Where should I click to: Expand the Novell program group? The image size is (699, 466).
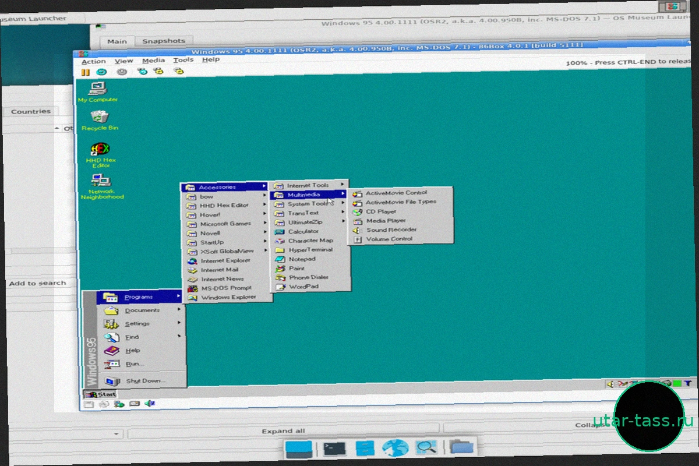coord(227,233)
